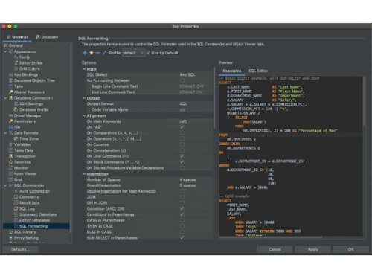Click the Fonts icon in tree
372x279 pixels.
pyautogui.click(x=16, y=57)
